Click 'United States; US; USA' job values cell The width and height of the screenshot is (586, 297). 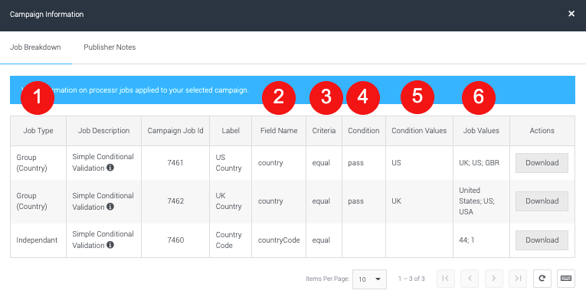(481, 201)
